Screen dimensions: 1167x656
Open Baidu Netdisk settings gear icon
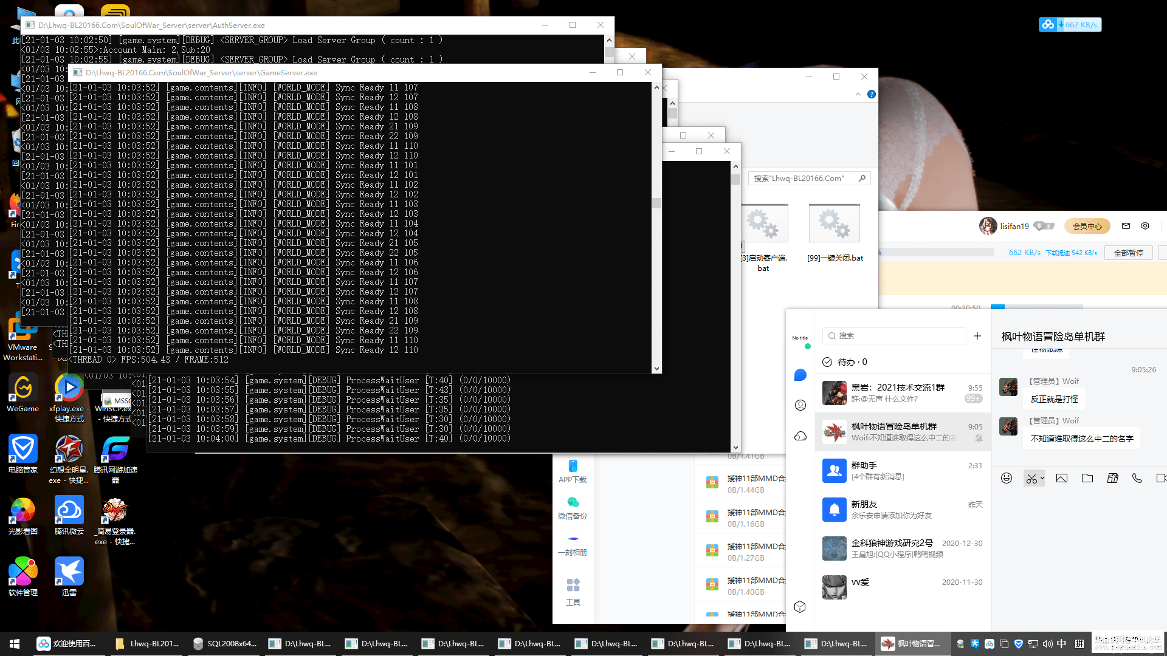tap(1145, 226)
